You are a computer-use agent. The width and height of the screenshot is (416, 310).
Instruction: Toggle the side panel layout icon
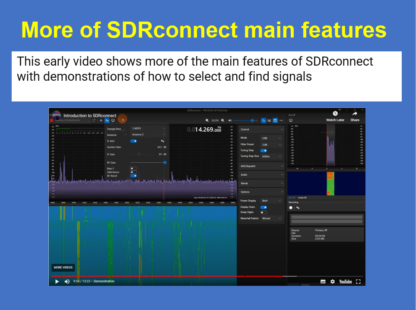click(275, 120)
